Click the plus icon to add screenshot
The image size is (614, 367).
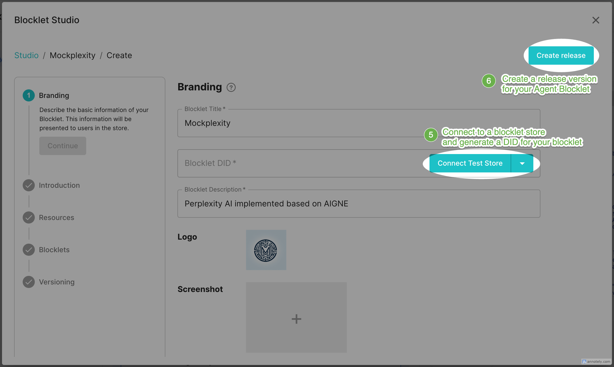[x=296, y=319]
